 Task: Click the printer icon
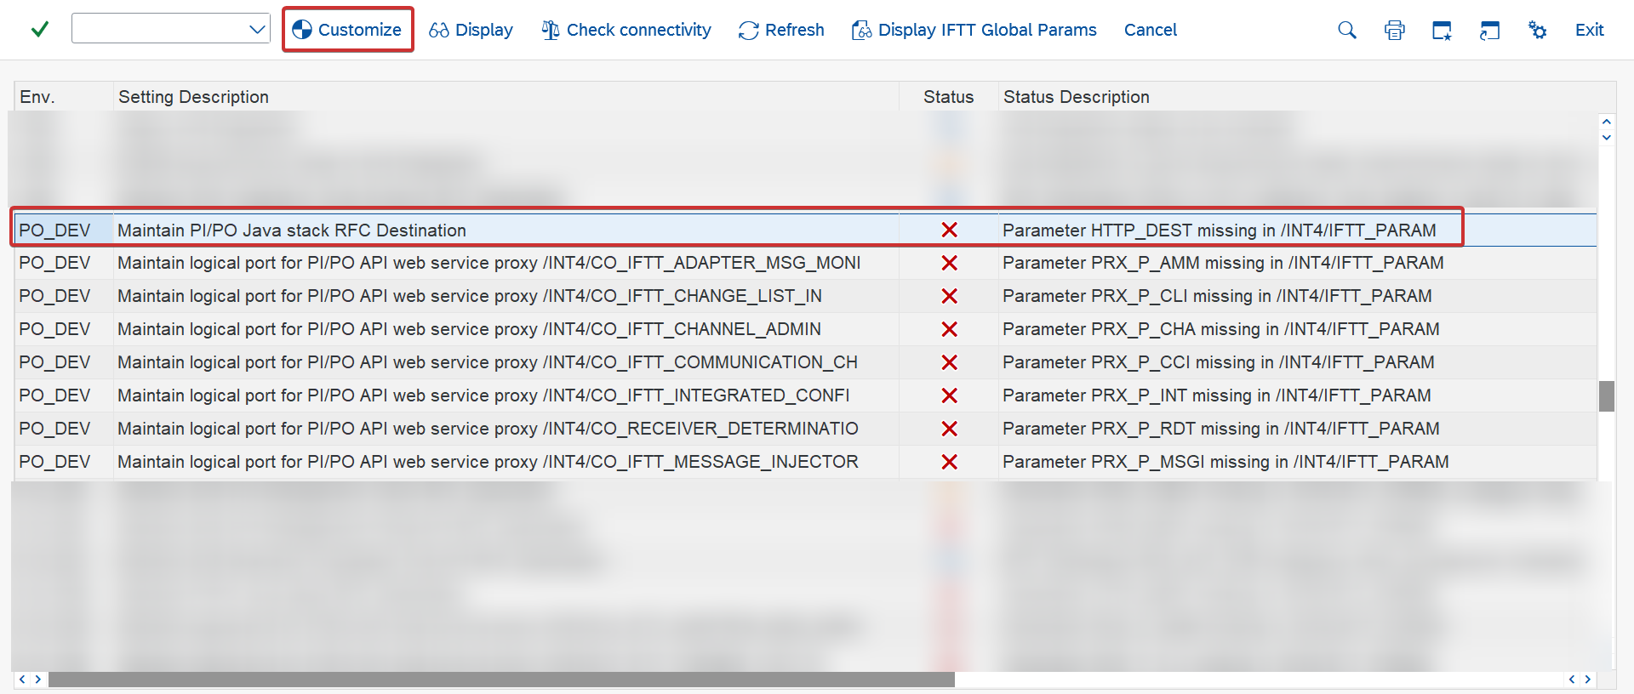click(x=1394, y=31)
